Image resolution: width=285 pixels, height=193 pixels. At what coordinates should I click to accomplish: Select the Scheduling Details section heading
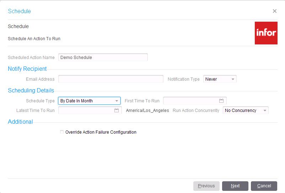[x=31, y=90]
